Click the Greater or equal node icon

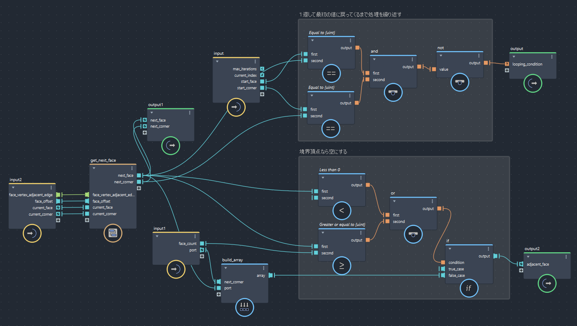(342, 266)
